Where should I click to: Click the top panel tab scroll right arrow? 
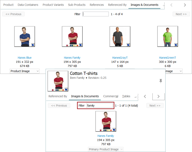pos(185,5)
